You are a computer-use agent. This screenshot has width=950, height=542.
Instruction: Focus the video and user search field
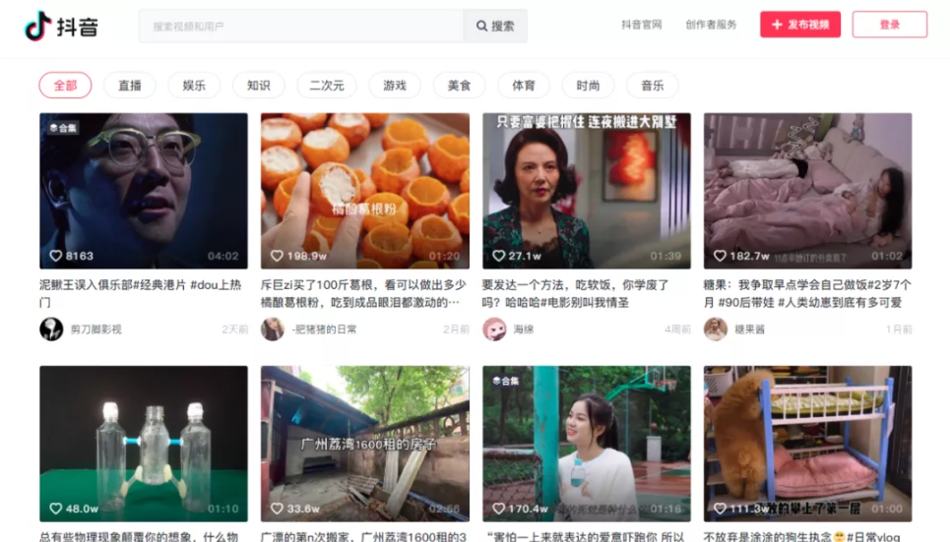(x=301, y=26)
